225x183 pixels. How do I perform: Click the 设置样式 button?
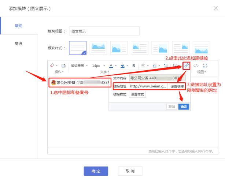point(137,94)
